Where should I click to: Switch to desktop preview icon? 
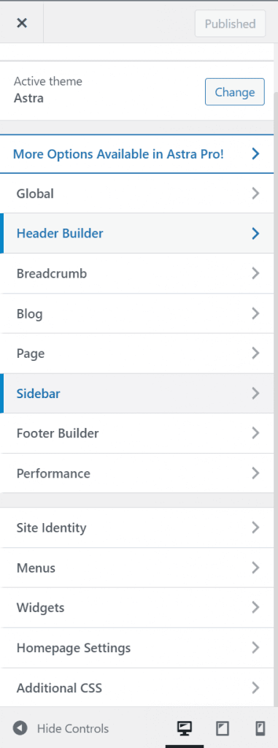tap(185, 728)
